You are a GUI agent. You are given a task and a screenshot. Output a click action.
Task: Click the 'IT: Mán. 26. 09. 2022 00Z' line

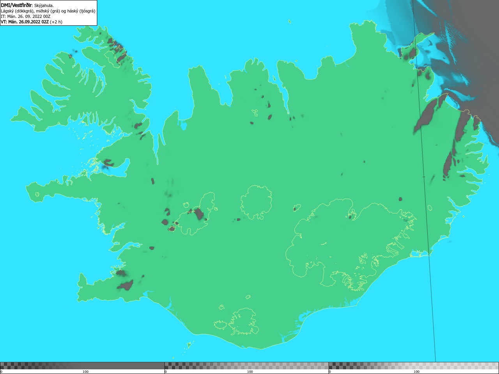click(26, 16)
